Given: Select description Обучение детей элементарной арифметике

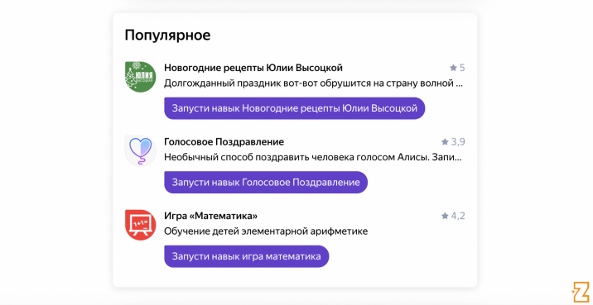Looking at the screenshot, I should (x=266, y=231).
